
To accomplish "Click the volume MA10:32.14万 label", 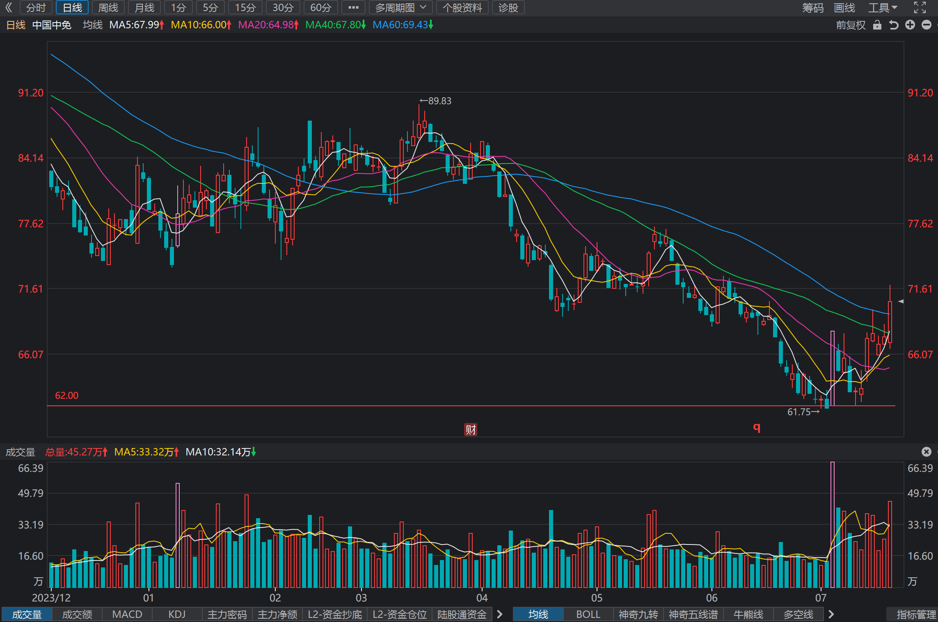I will tap(221, 452).
